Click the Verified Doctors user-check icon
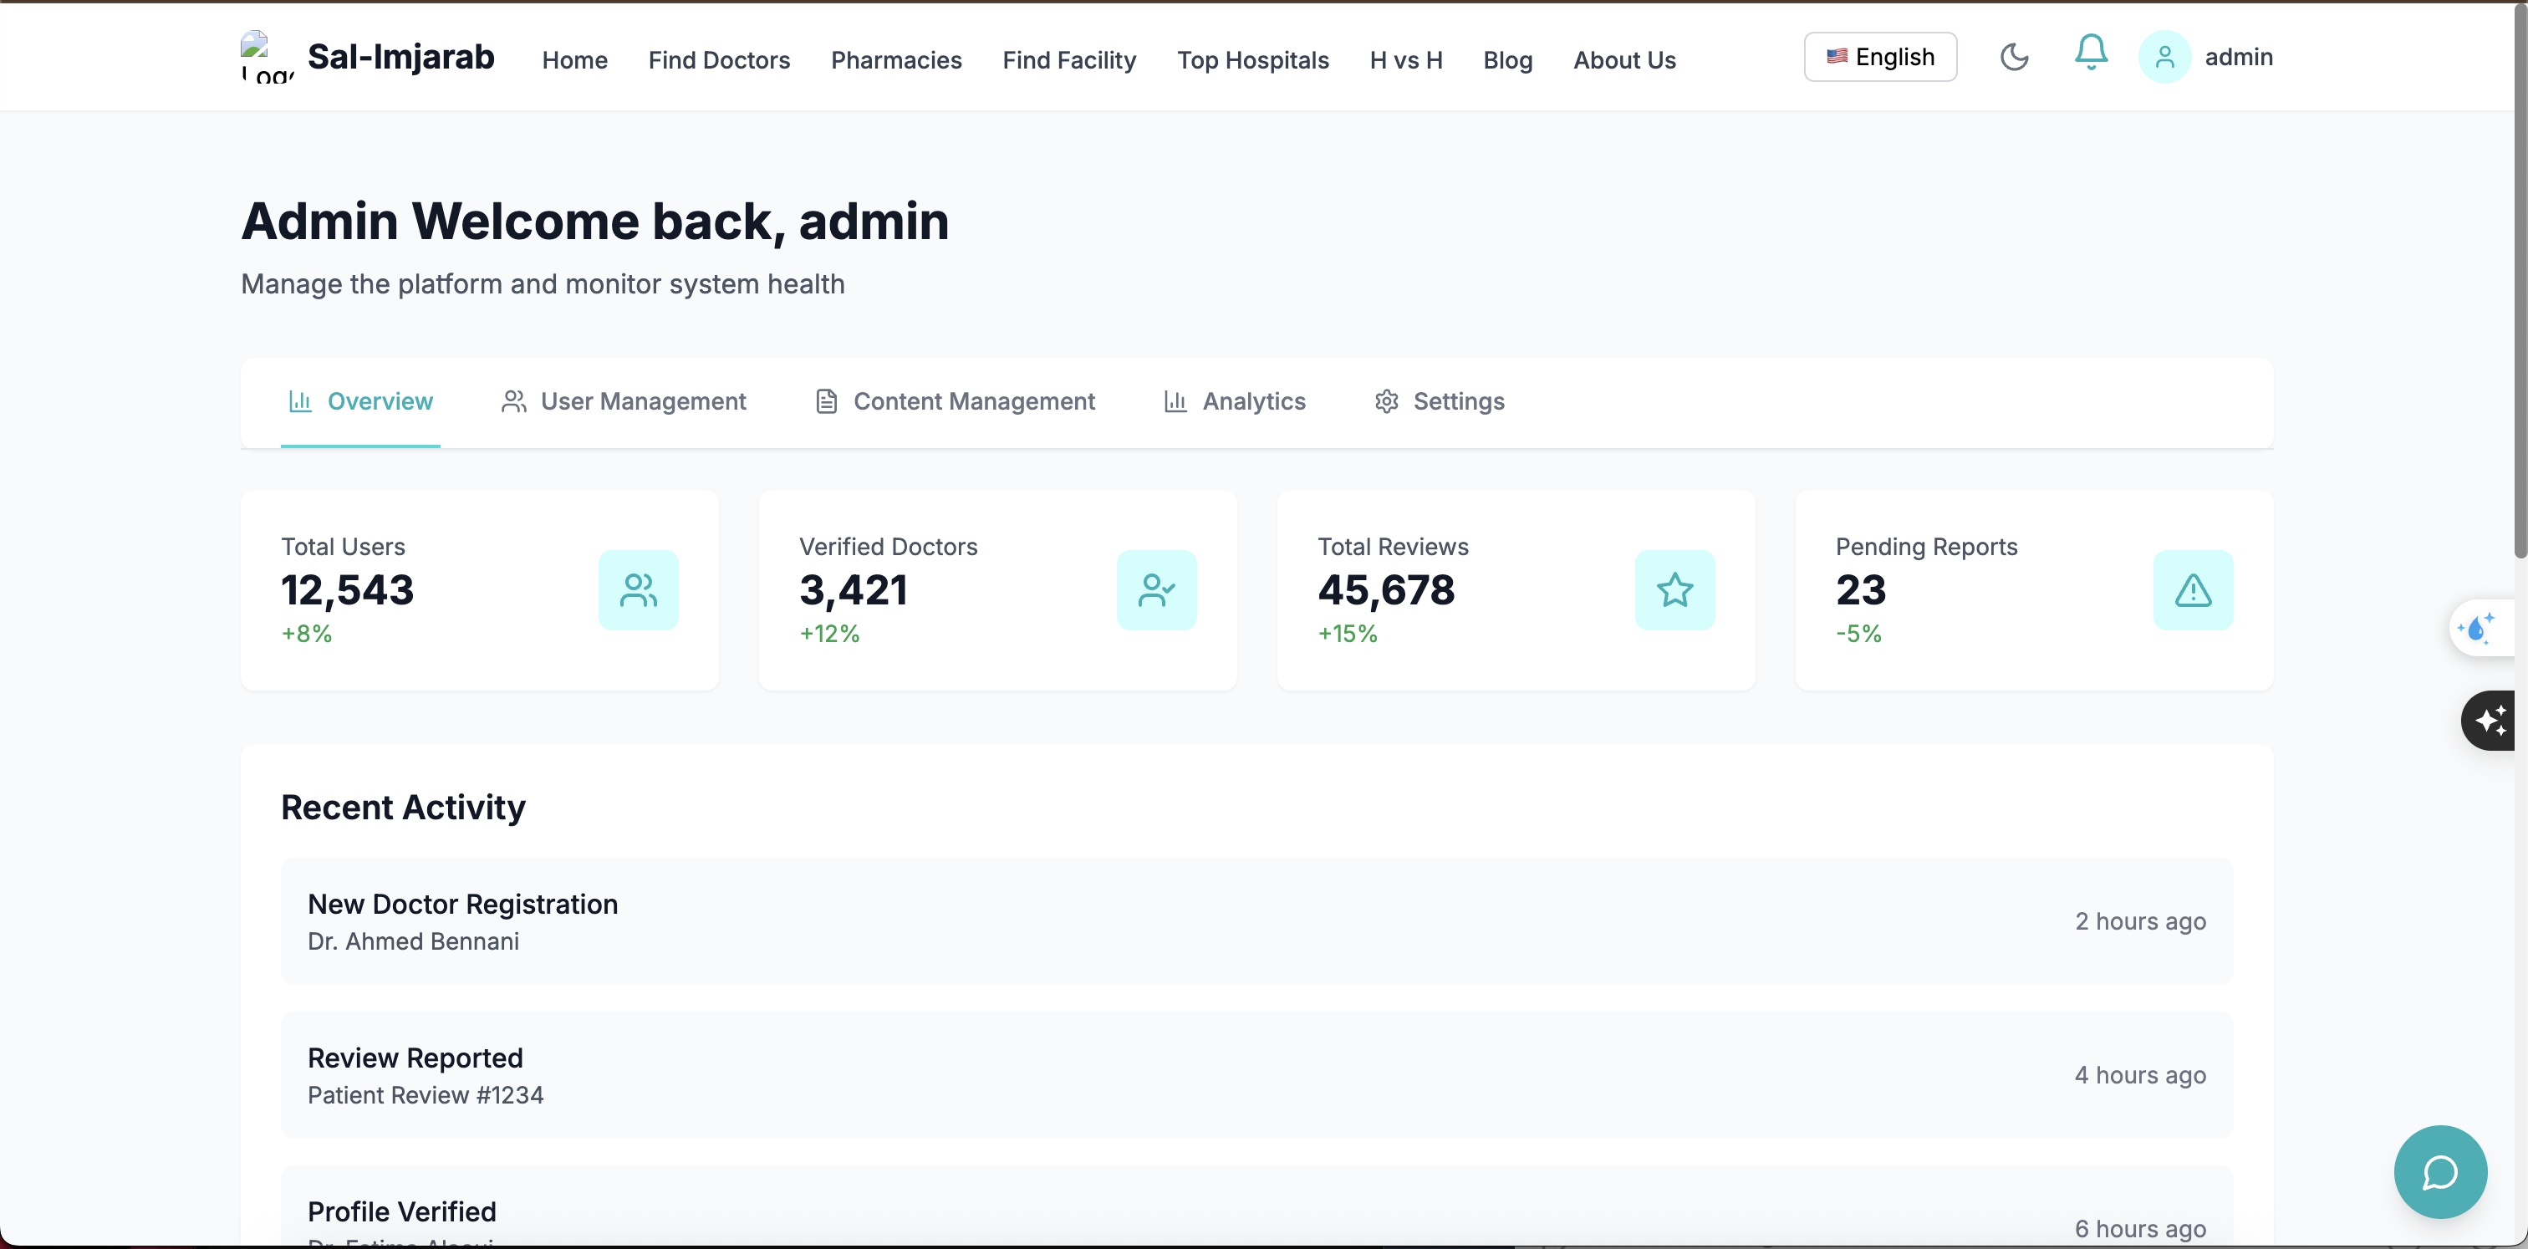2528x1249 pixels. pos(1156,589)
